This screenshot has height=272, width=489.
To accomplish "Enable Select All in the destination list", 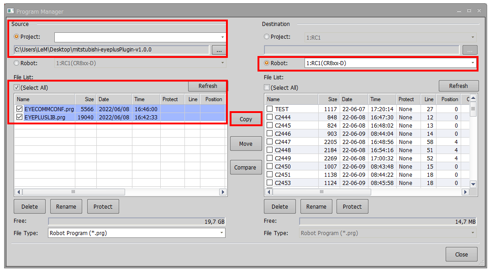I will click(x=267, y=87).
